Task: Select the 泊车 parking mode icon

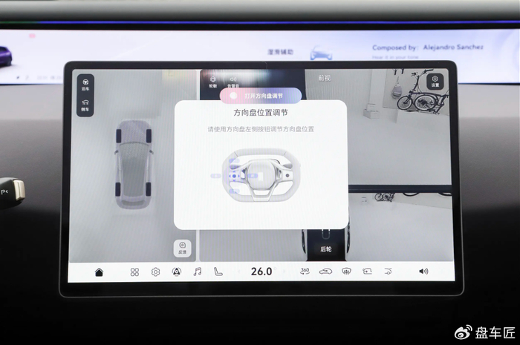Action: tap(85, 85)
